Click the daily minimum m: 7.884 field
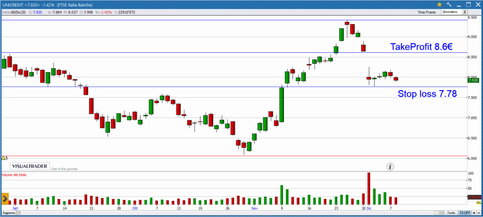This screenshot has height=217, width=483. (x=55, y=12)
